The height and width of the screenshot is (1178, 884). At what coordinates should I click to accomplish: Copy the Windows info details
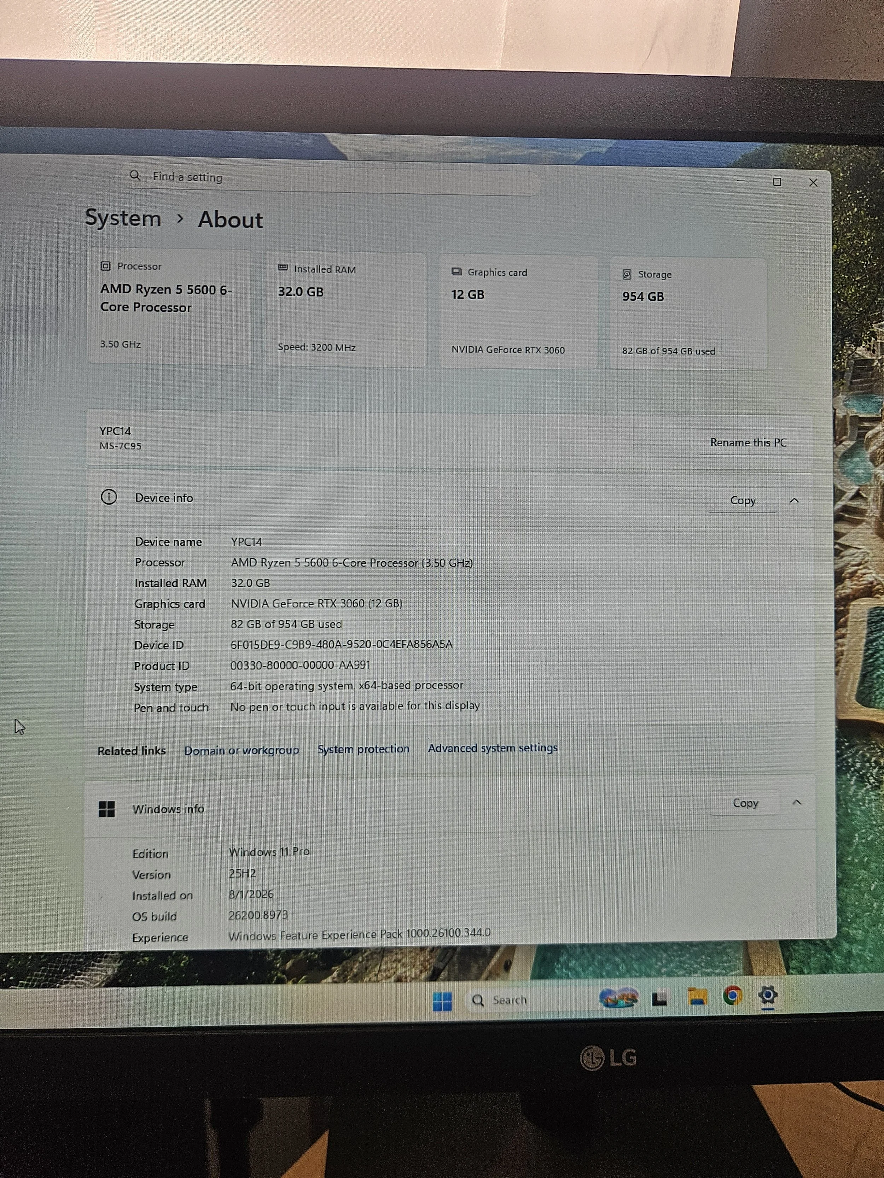pos(745,803)
